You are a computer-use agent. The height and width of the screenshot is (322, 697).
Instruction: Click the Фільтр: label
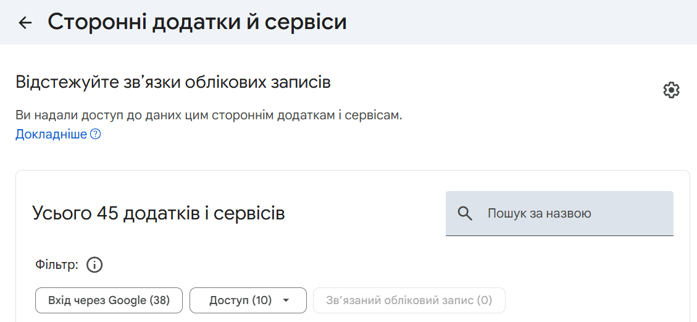pos(57,265)
